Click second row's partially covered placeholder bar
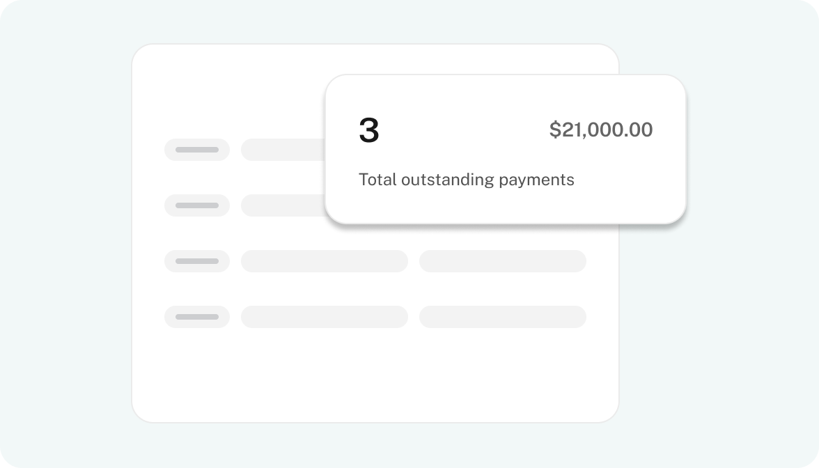This screenshot has height=468, width=819. (283, 205)
